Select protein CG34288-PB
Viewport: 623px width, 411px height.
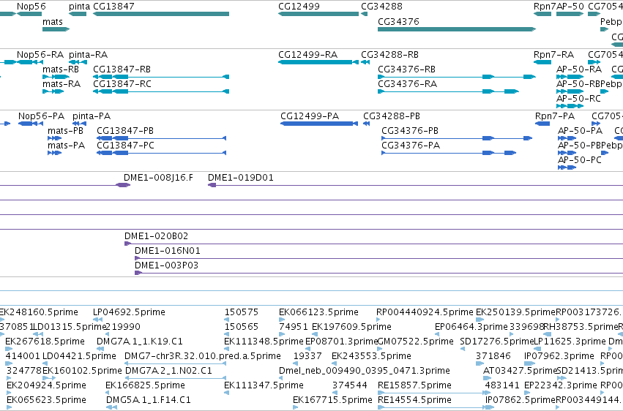[x=366, y=124]
